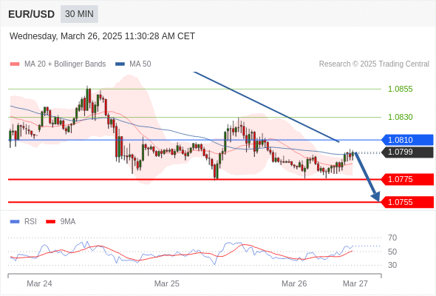Click the 30 MIN timeframe button
Image resolution: width=436 pixels, height=296 pixels.
(79, 13)
